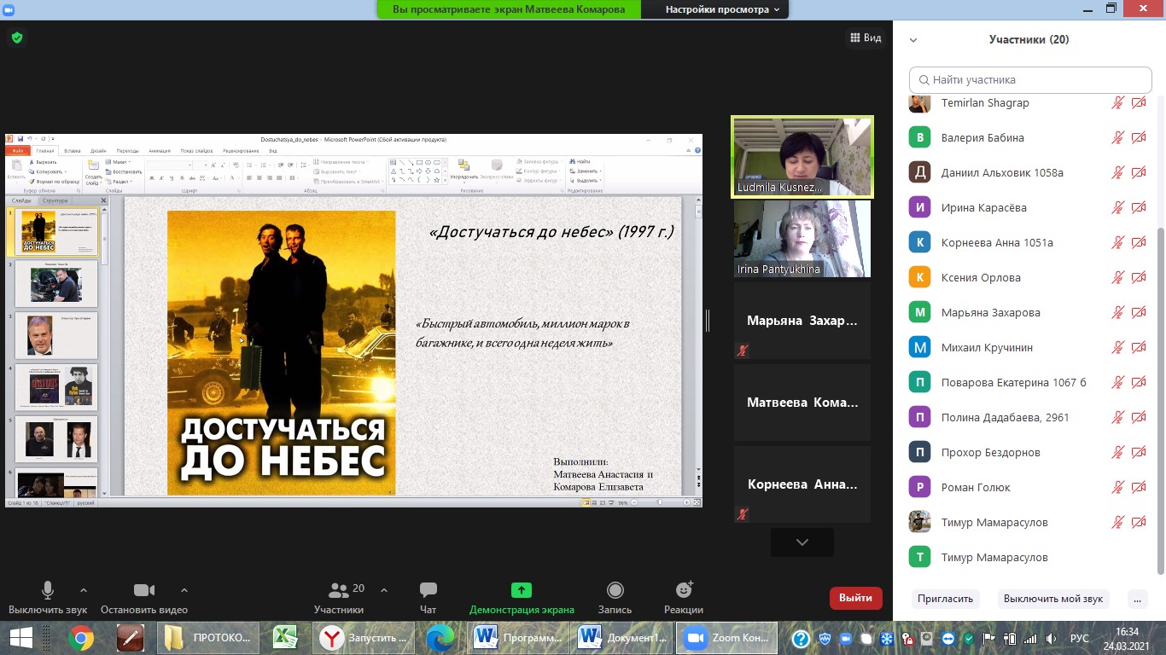Switch to Вставка tab in PowerPoint
1166x655 pixels.
pyautogui.click(x=73, y=150)
